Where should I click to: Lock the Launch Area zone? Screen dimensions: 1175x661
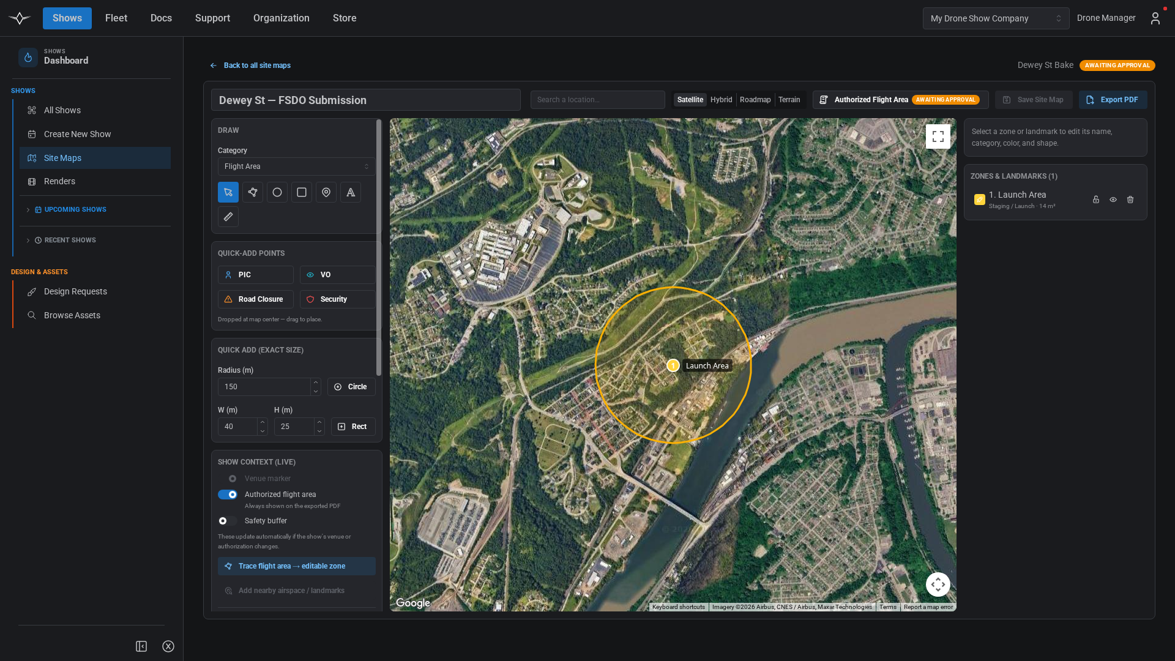1096,200
